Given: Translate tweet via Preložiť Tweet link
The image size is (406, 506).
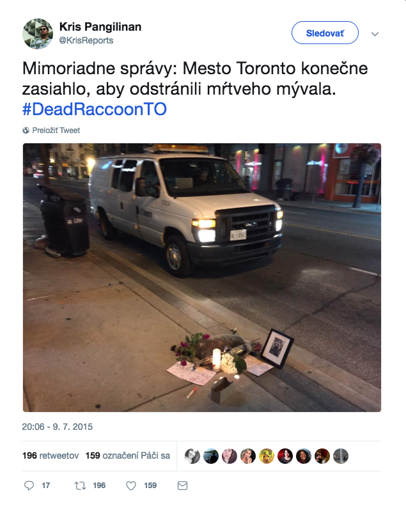Looking at the screenshot, I should [x=56, y=130].
